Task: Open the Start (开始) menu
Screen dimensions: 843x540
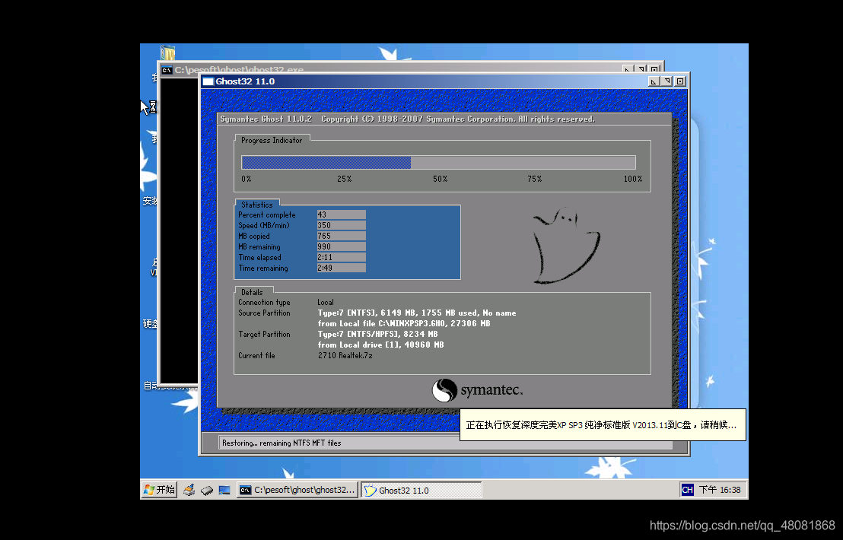Action: pyautogui.click(x=159, y=490)
